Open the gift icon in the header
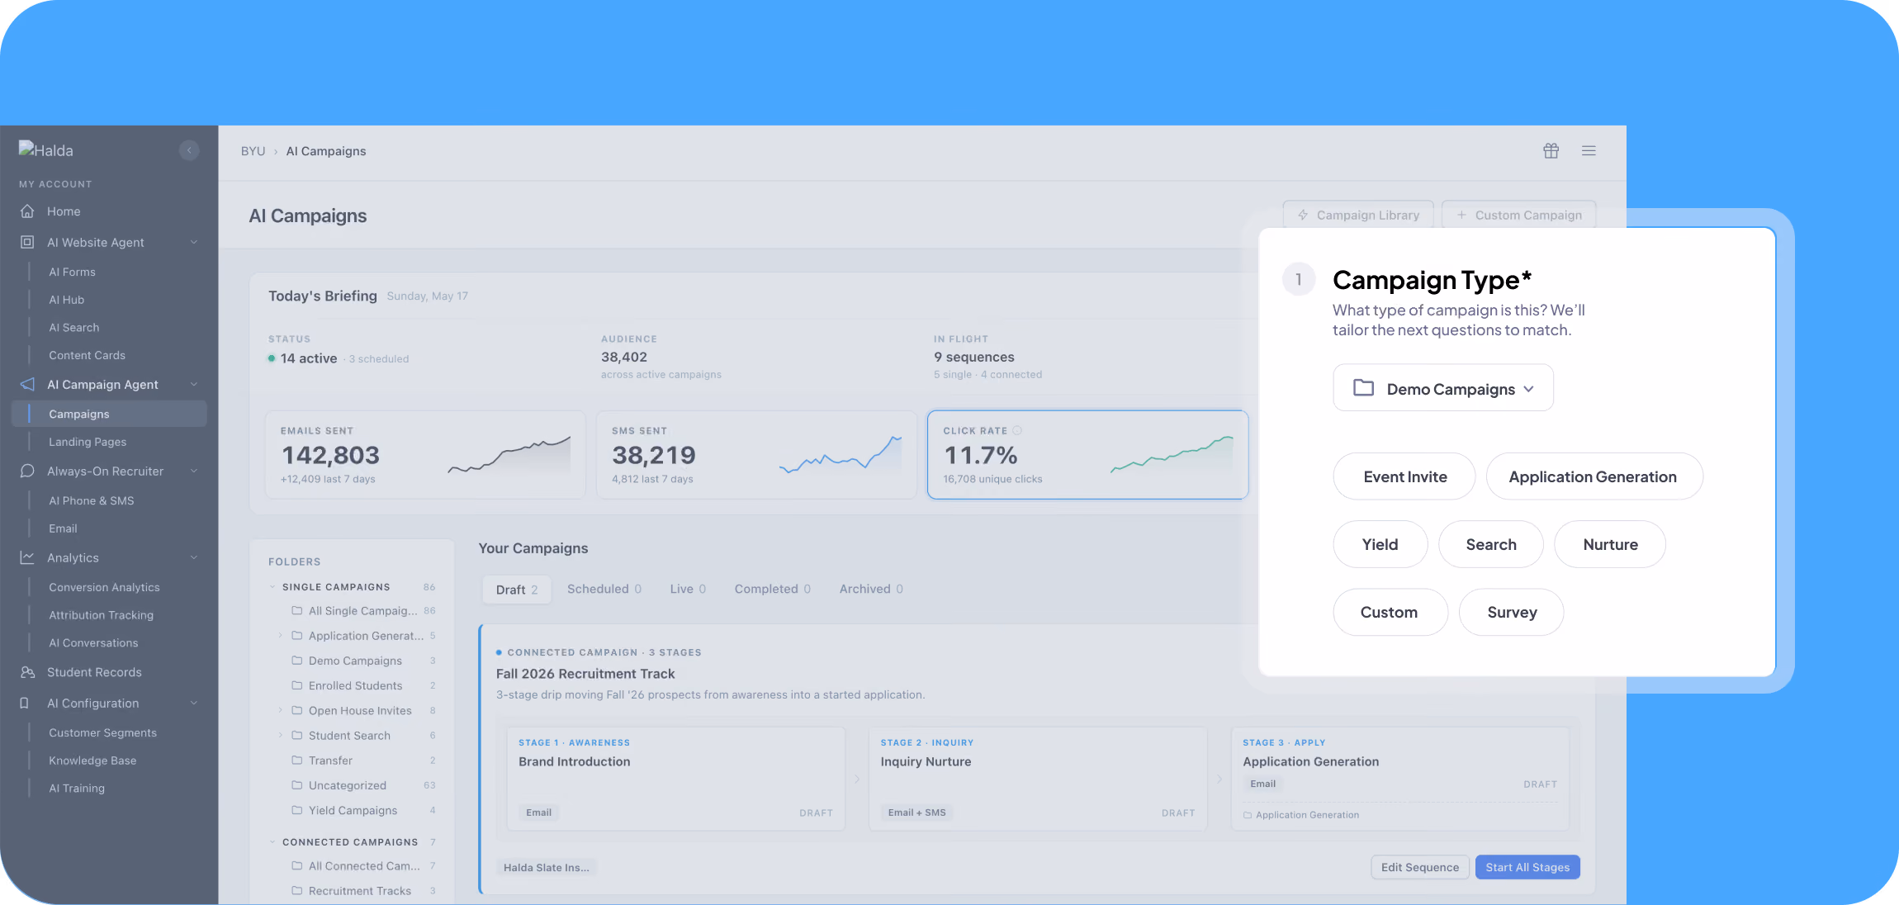 tap(1551, 150)
